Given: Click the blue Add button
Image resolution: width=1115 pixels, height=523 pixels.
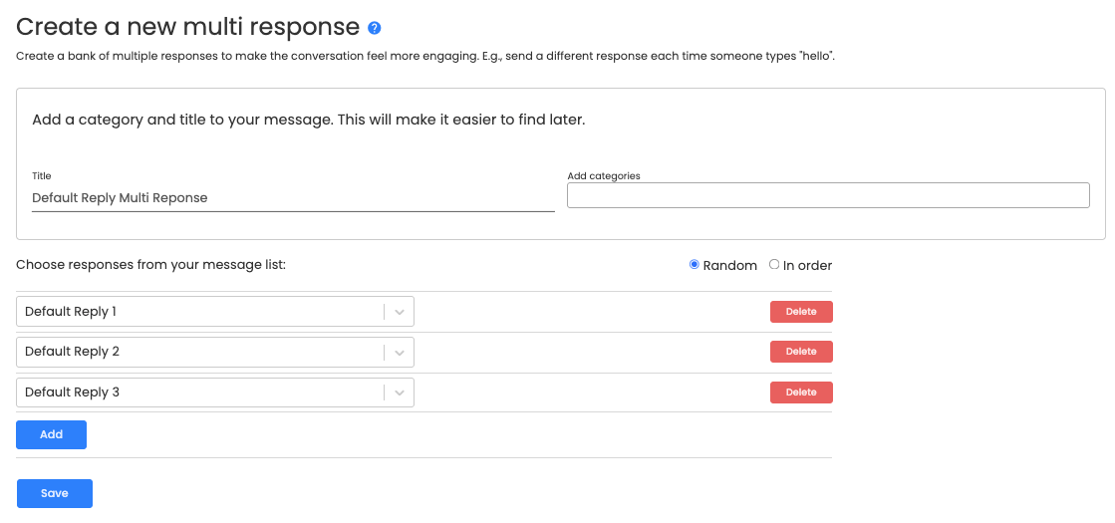Looking at the screenshot, I should pos(51,435).
